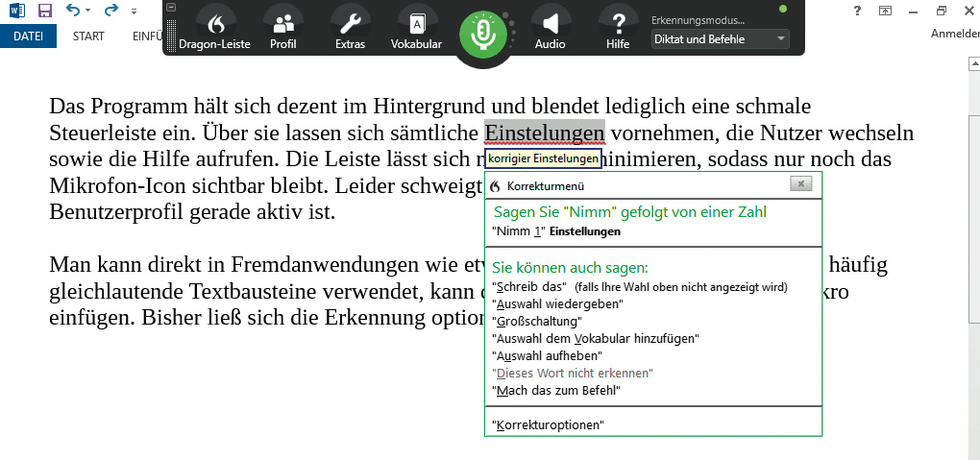
Task: Click the Word save icon
Action: [x=45, y=10]
